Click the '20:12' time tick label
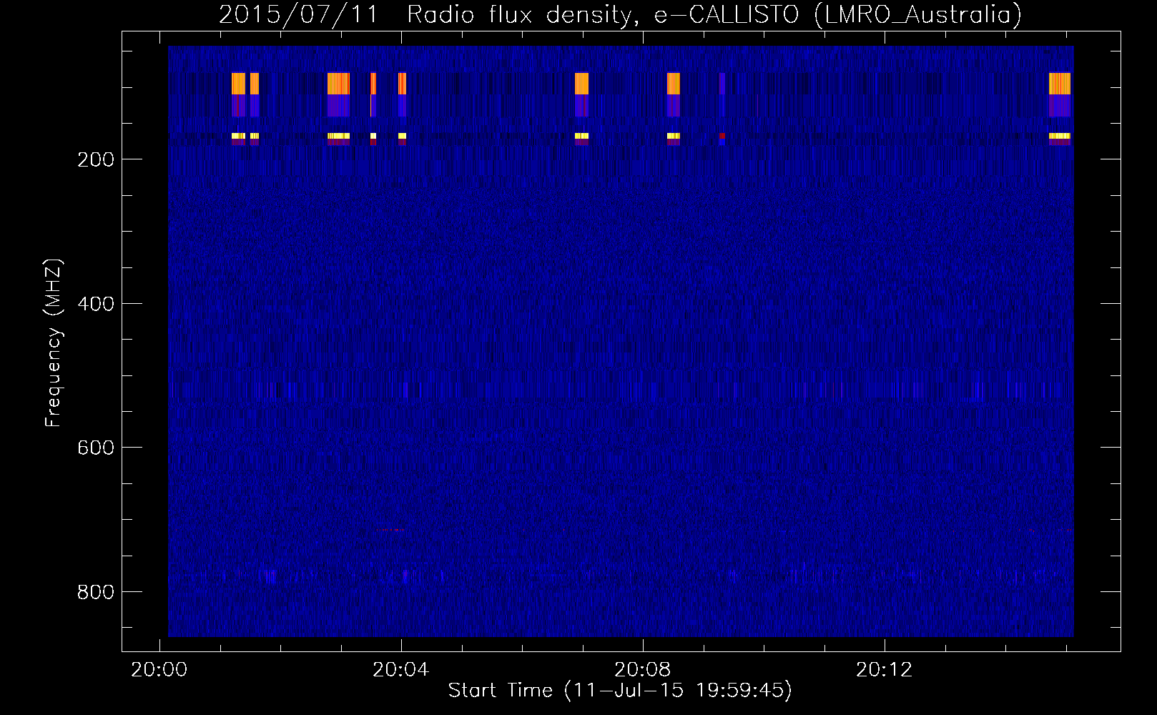Image resolution: width=1157 pixels, height=715 pixels. click(885, 669)
